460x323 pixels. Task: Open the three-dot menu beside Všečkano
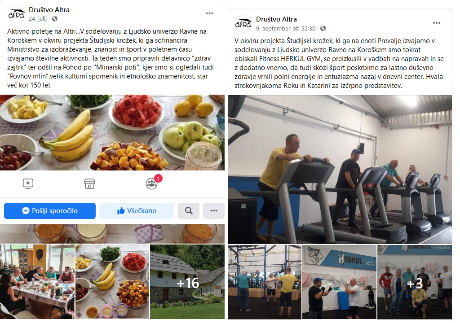[x=214, y=211]
